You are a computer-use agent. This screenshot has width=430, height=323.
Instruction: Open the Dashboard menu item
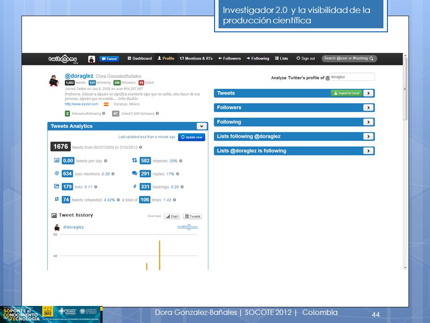(x=140, y=58)
